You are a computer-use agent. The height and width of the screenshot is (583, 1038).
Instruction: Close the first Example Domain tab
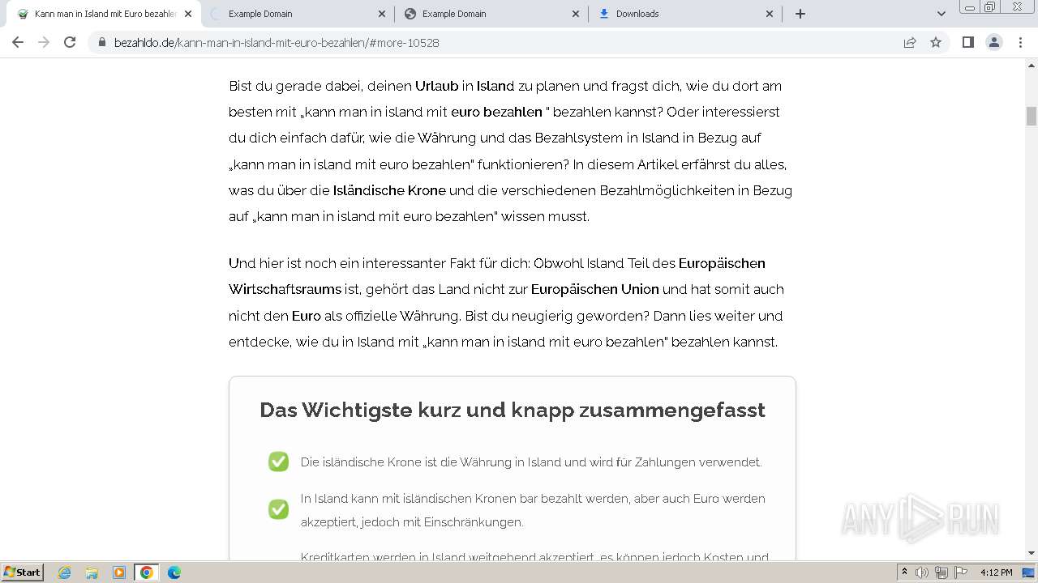tap(382, 14)
